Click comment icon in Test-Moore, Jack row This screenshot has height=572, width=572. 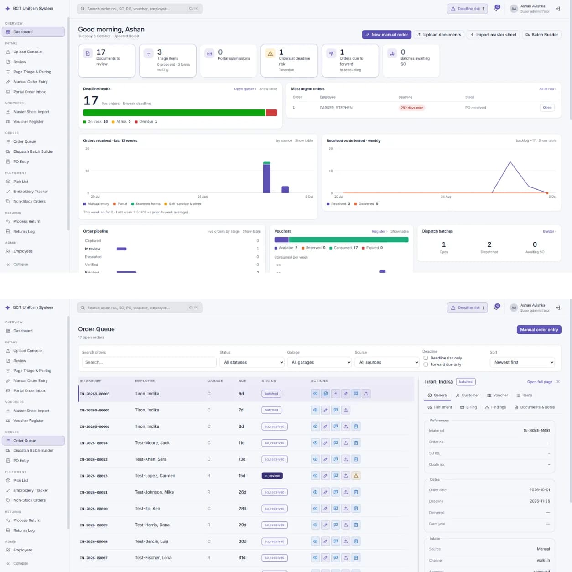[336, 442]
